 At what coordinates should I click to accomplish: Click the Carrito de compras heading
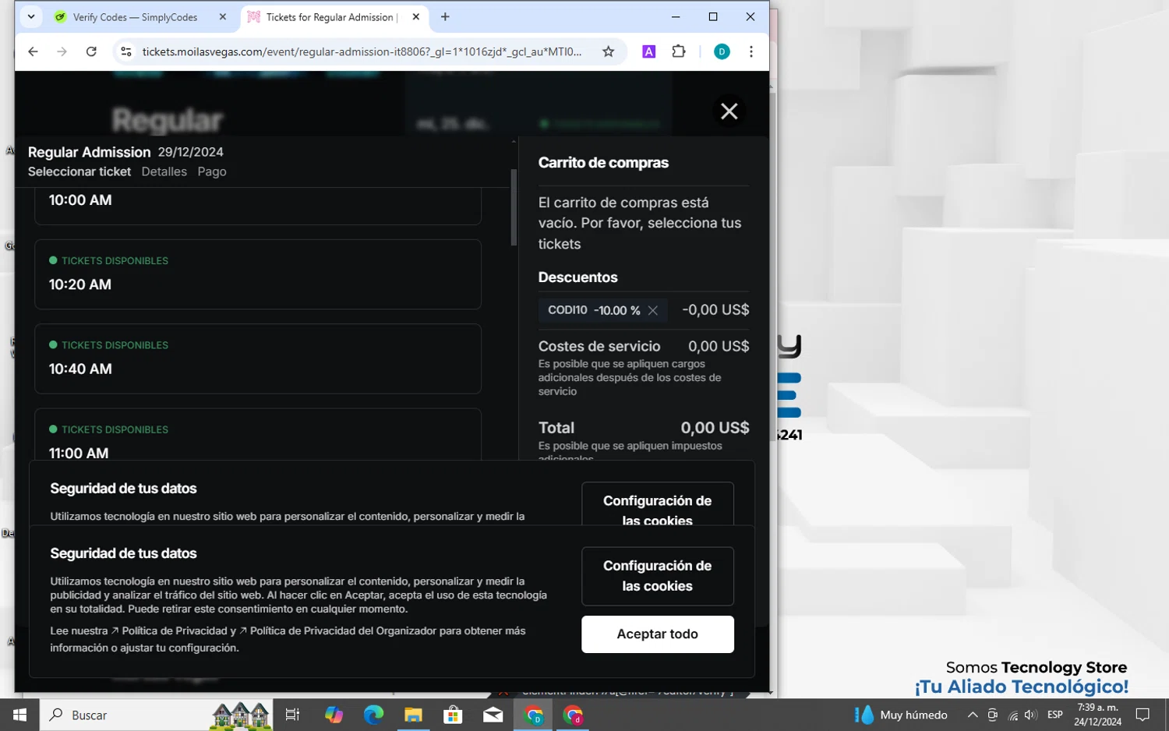point(603,163)
